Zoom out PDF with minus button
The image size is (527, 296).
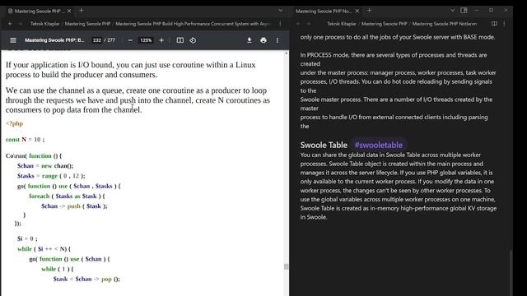(x=130, y=40)
